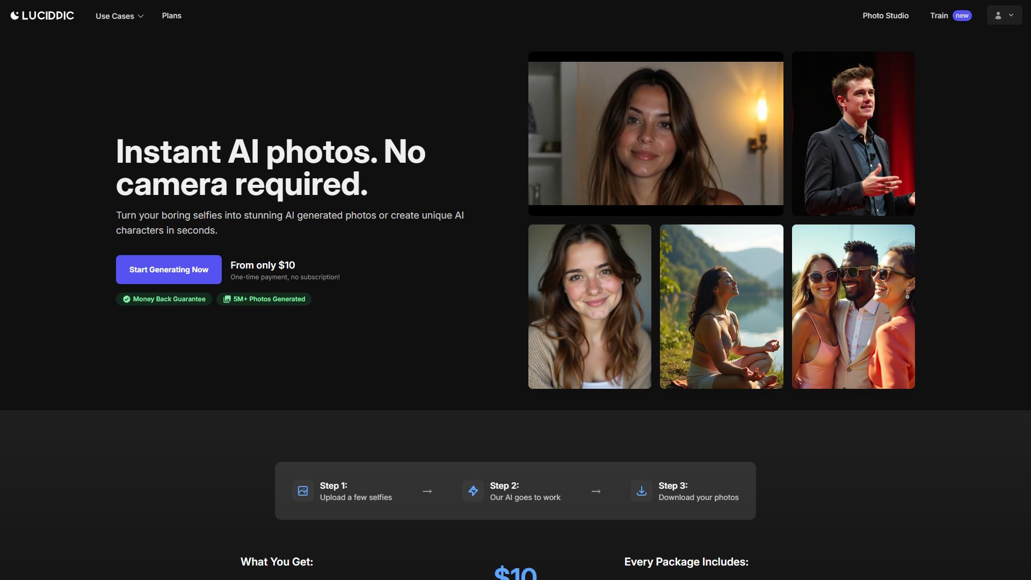
Task: Expand the Use Cases dropdown chevron
Action: coord(141,16)
